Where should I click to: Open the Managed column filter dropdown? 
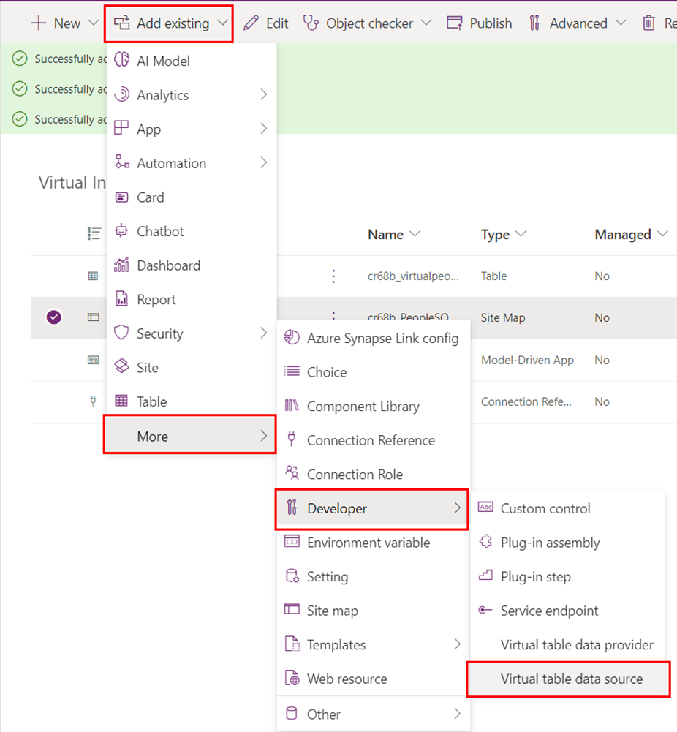(x=663, y=234)
